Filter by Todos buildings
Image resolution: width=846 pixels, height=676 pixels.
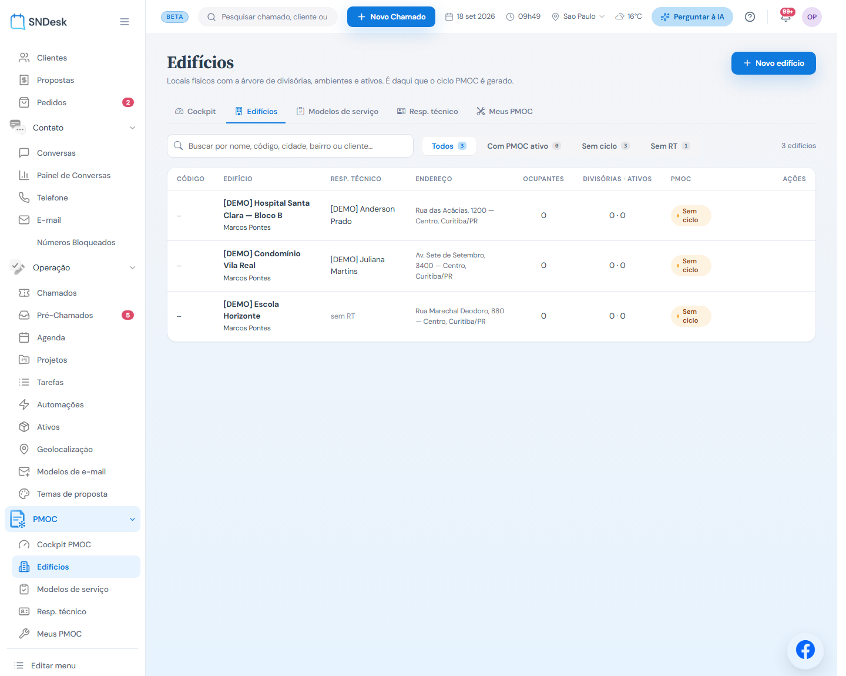click(x=449, y=146)
